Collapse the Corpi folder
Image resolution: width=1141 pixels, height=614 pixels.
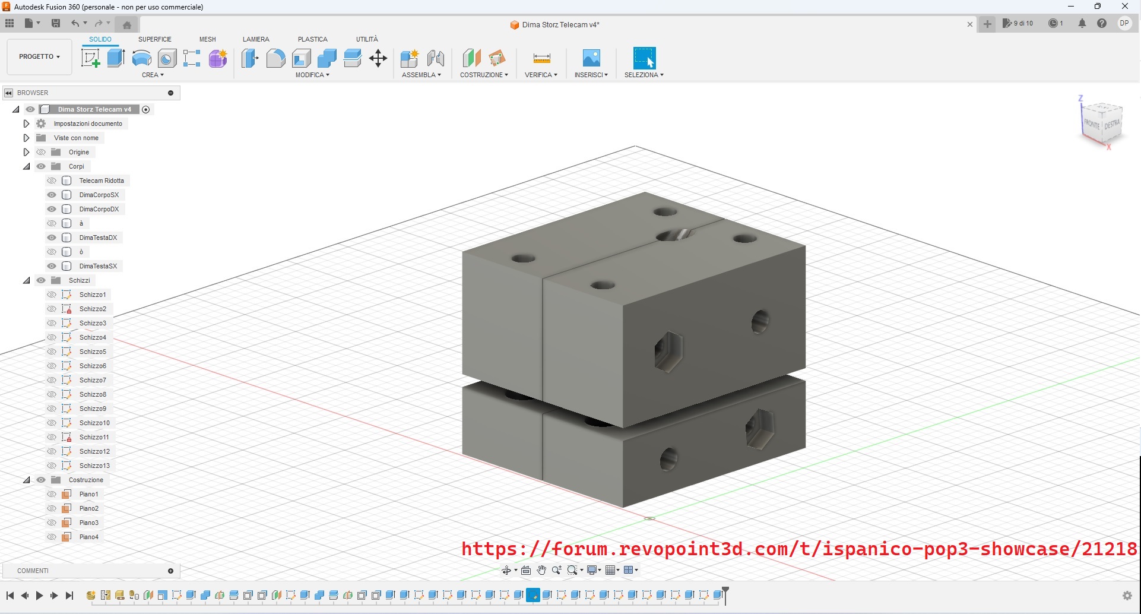pyautogui.click(x=26, y=166)
